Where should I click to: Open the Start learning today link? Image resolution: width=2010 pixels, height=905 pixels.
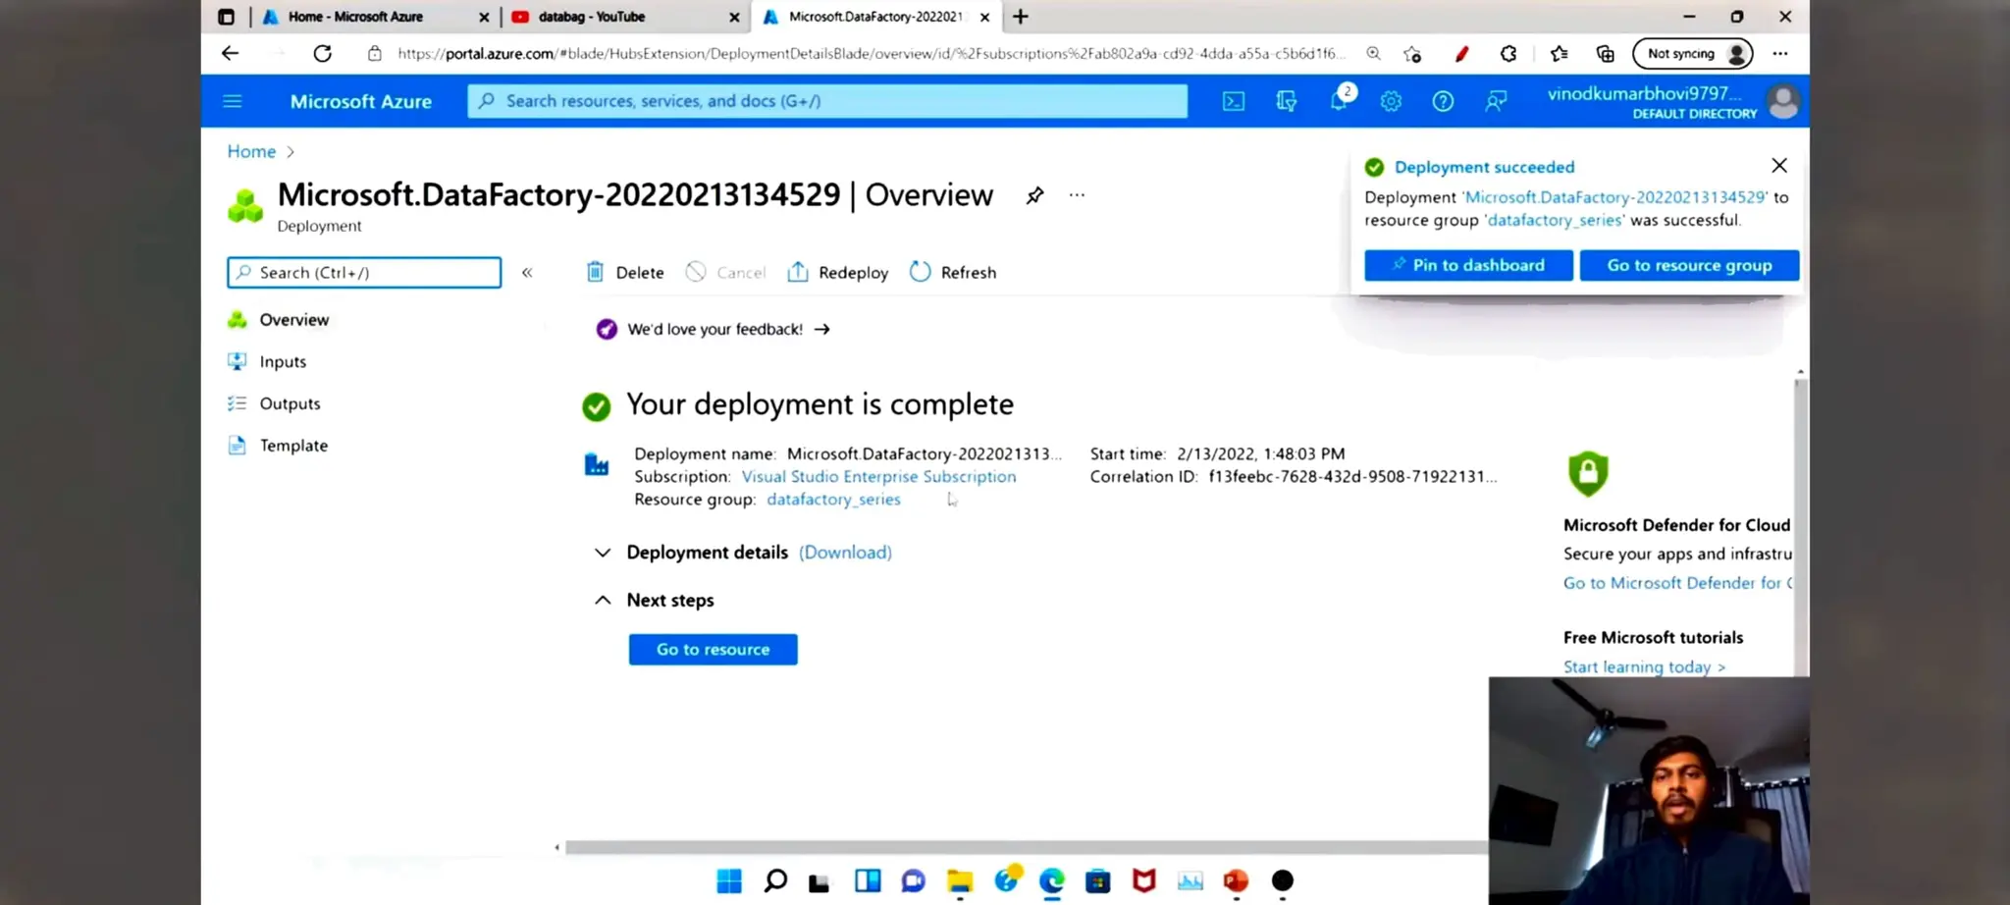coord(1644,667)
